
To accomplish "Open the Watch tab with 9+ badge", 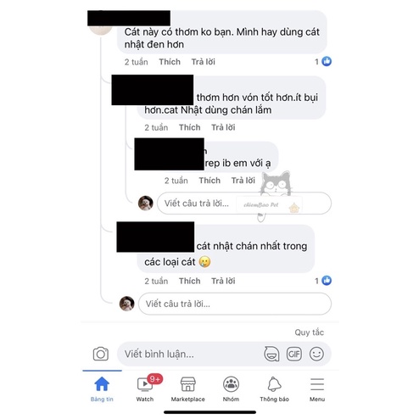I will click(x=145, y=389).
